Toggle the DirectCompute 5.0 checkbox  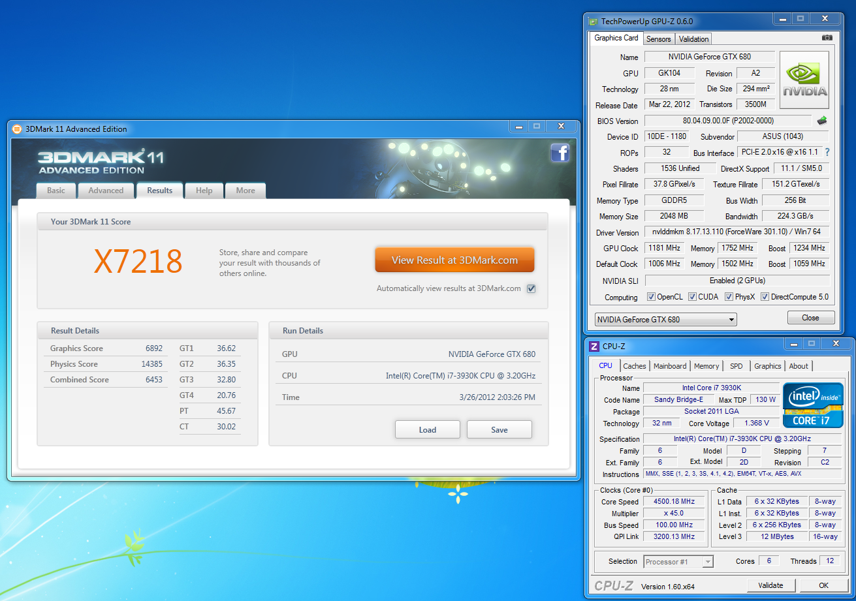tap(765, 297)
